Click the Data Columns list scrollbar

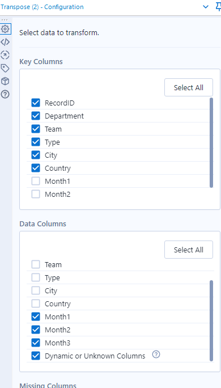tap(211, 320)
